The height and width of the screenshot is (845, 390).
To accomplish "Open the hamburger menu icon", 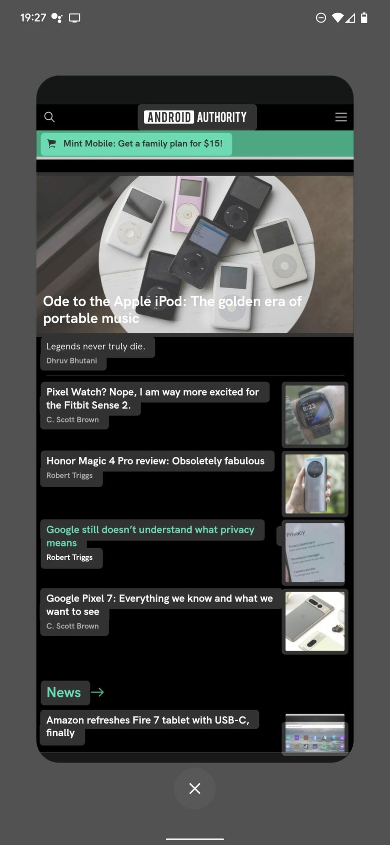I will [x=341, y=117].
